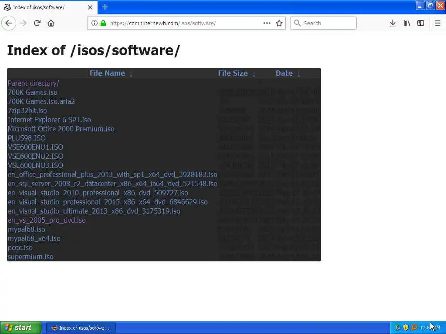The height and width of the screenshot is (334, 446).
Task: Download 7zip32bit.iso
Action: [x=27, y=110]
